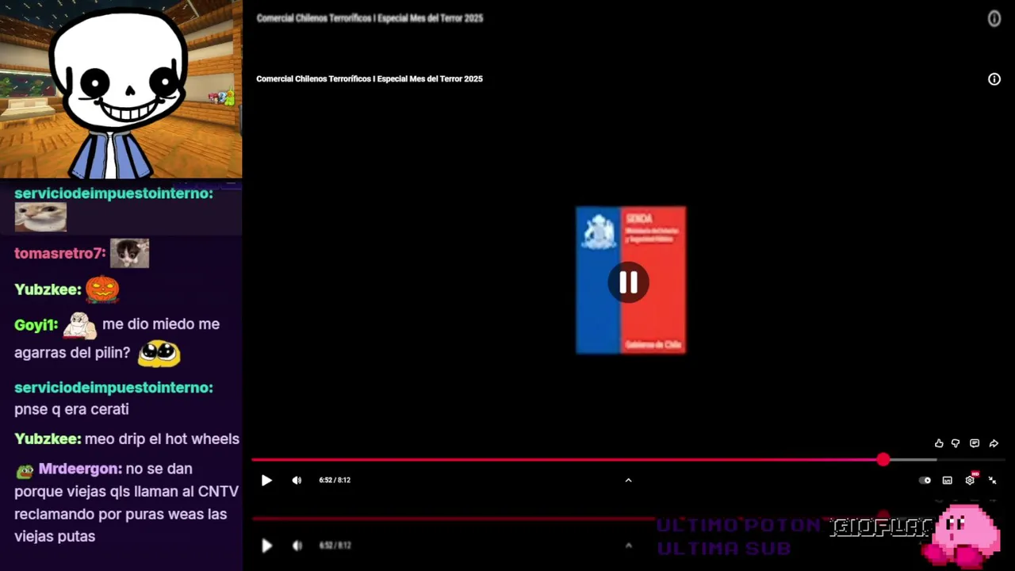
Task: Click the streamer's skull avatar webcam
Action: coord(121,89)
